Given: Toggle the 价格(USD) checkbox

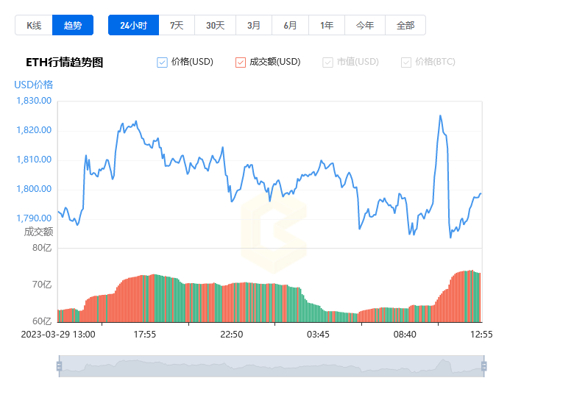Looking at the screenshot, I should click(162, 63).
